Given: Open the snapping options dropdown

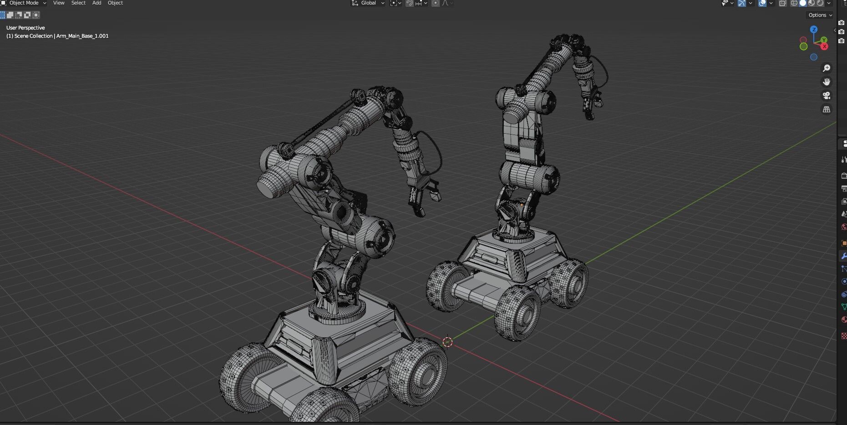Looking at the screenshot, I should (x=421, y=3).
